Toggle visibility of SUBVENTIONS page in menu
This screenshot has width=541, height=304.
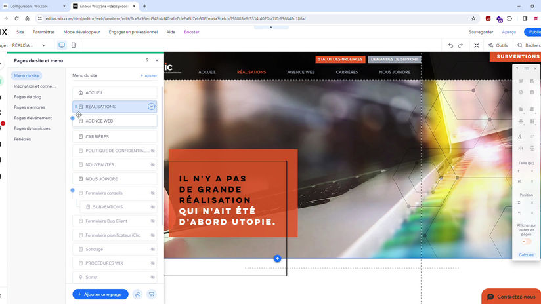[x=152, y=207]
